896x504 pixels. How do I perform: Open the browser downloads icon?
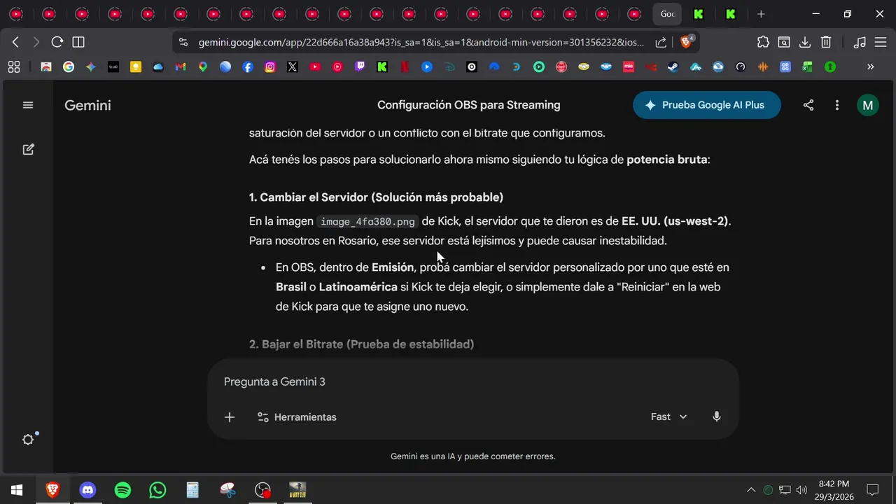click(805, 42)
